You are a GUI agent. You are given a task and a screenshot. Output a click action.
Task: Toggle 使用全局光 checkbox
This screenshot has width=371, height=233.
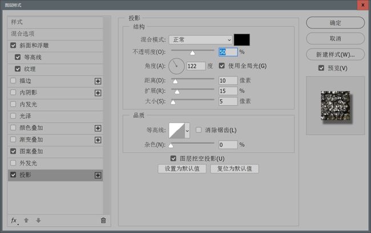tap(221, 66)
